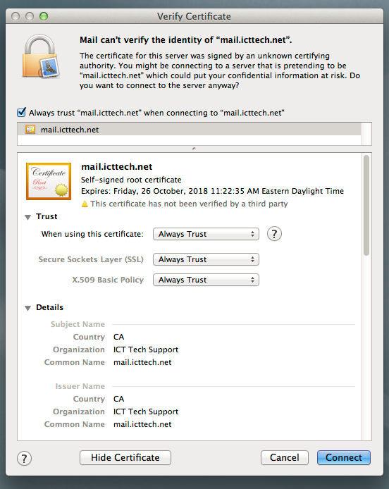Viewport: 389px width, 489px height.
Task: Click the yellow warning triangle icon
Action: pos(85,204)
